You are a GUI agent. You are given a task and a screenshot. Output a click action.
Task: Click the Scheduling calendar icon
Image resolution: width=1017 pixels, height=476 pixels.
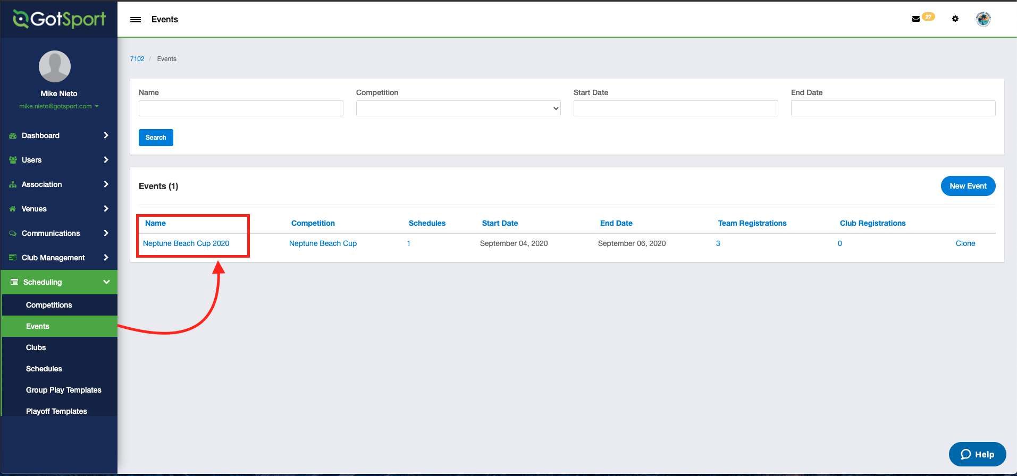click(x=14, y=282)
